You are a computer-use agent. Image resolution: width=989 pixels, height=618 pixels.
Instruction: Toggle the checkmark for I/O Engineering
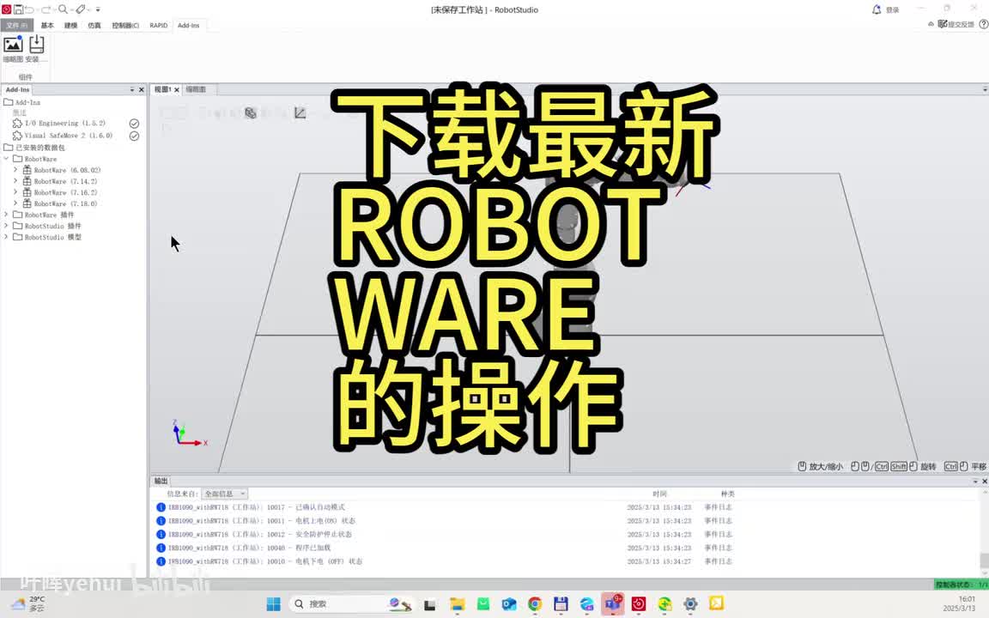tap(134, 124)
